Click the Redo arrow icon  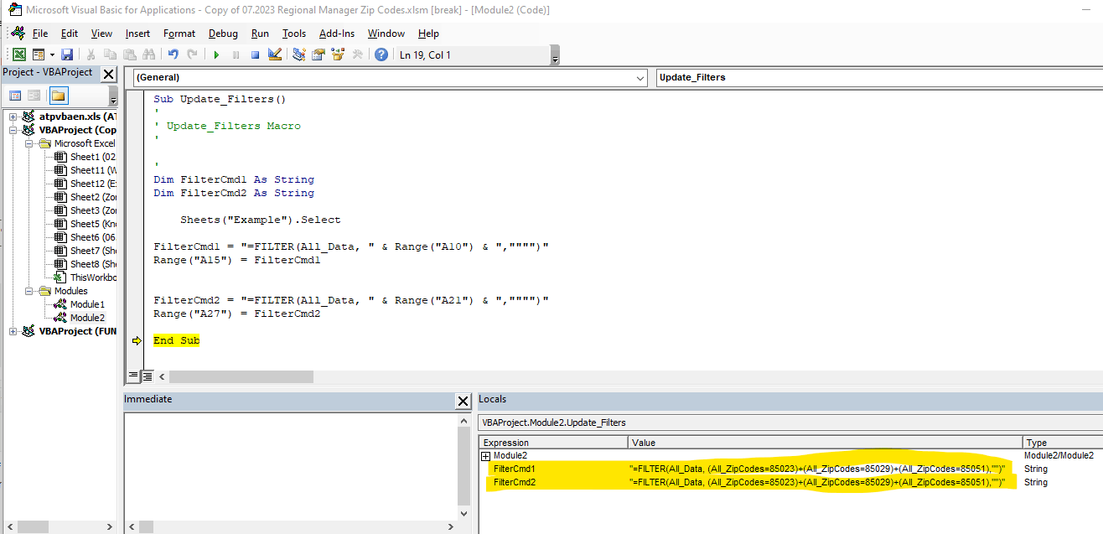point(193,54)
